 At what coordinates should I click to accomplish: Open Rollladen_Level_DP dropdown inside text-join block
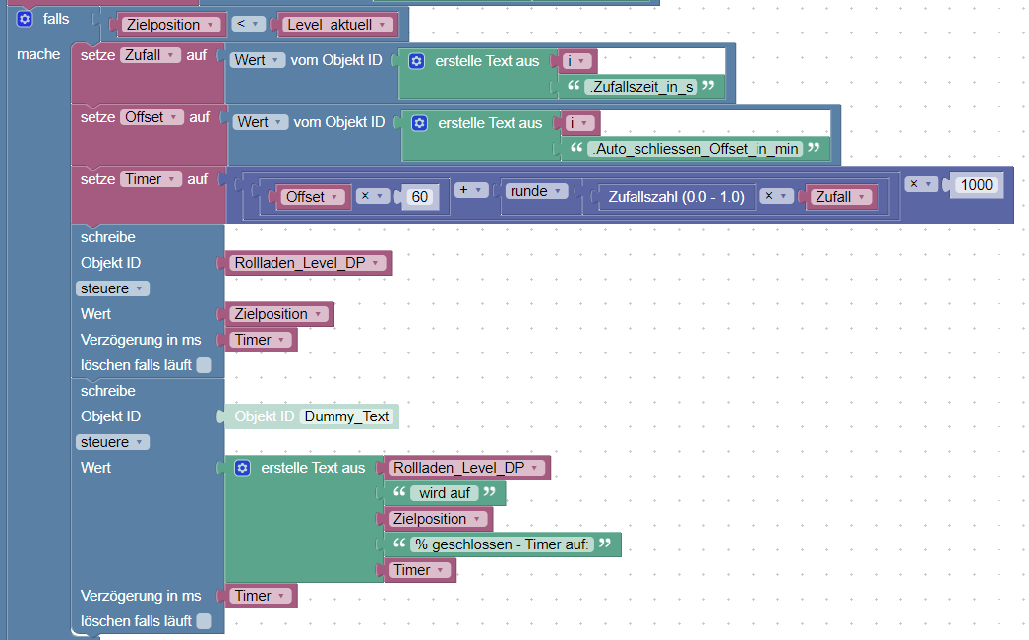coord(465,468)
